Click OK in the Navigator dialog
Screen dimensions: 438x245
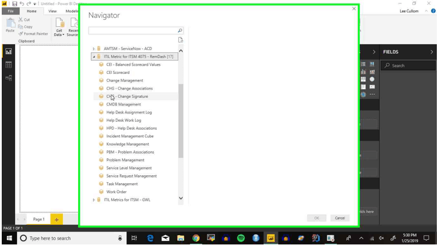(x=316, y=218)
